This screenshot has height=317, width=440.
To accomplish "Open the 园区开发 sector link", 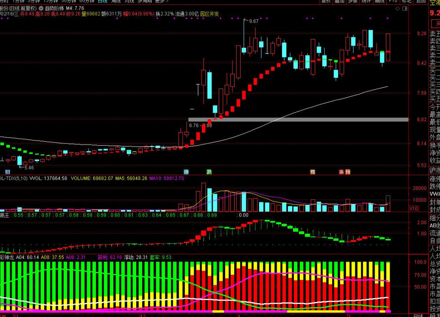I will [209, 14].
